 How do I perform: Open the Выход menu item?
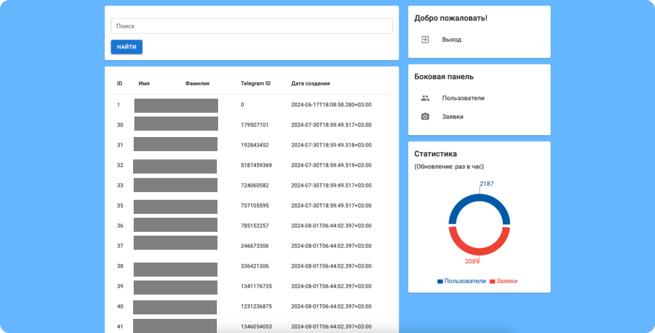pos(452,40)
